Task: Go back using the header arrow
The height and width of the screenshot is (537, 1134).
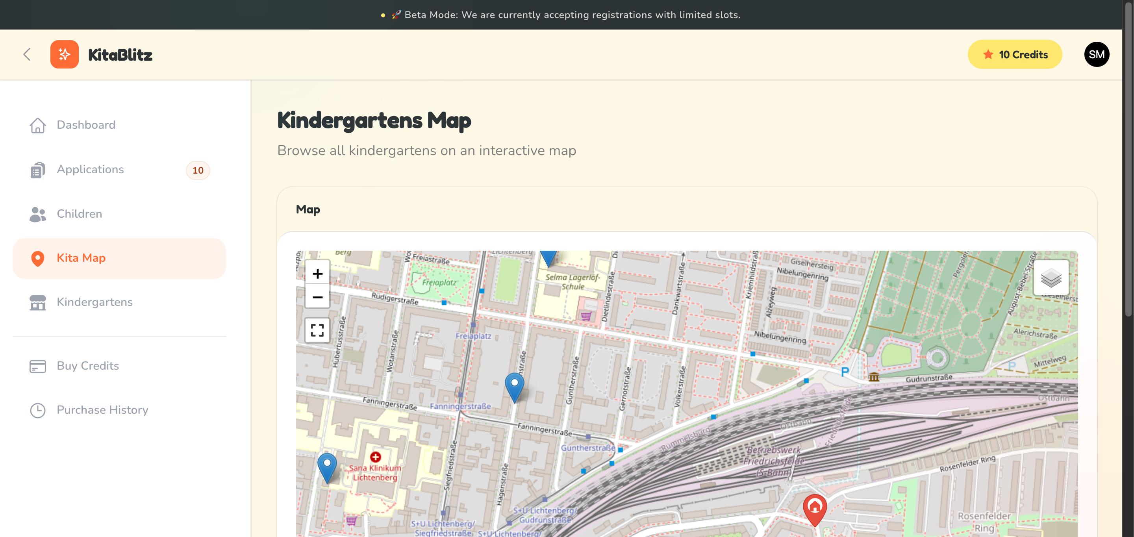Action: 27,55
